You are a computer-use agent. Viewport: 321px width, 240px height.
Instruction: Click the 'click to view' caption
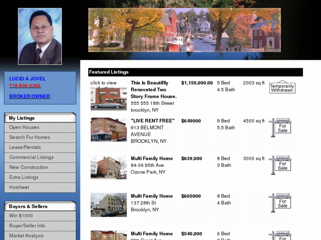[103, 83]
